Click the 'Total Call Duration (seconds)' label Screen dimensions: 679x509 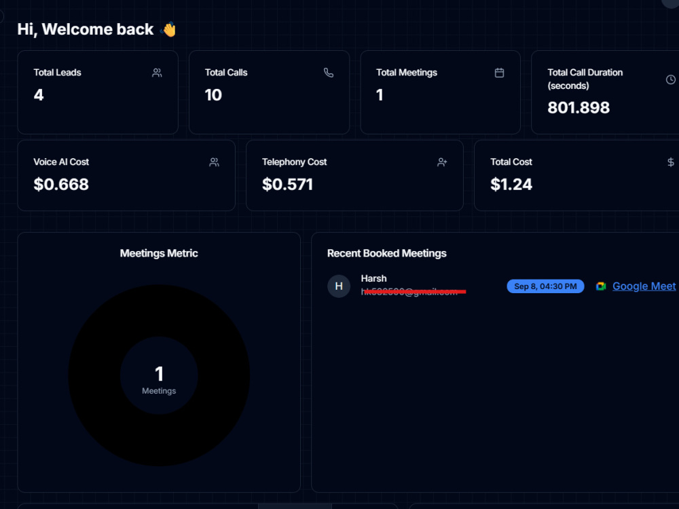[585, 79]
